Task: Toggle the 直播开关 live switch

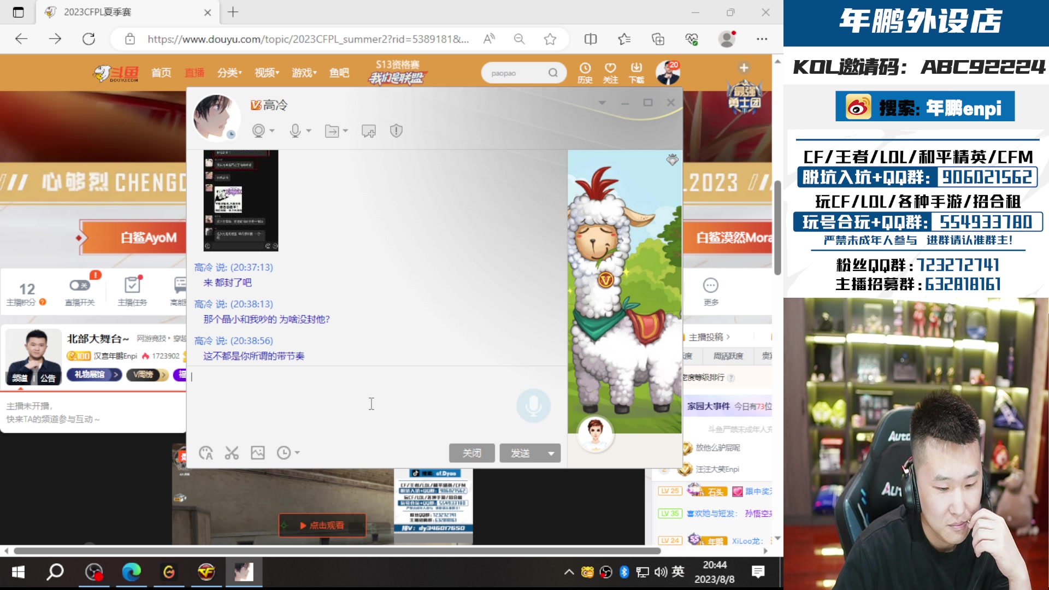Action: point(80,291)
